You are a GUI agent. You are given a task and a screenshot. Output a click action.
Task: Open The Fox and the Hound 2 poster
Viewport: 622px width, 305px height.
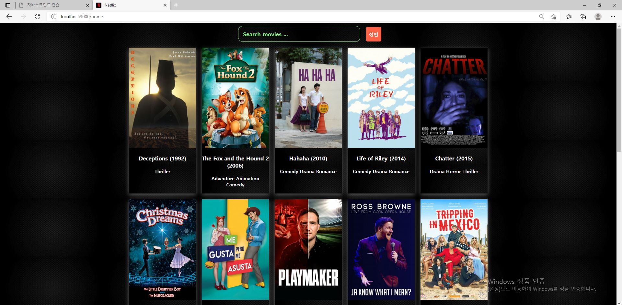click(235, 98)
